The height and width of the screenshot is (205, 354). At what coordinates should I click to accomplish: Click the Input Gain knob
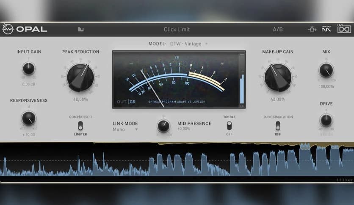(x=29, y=68)
